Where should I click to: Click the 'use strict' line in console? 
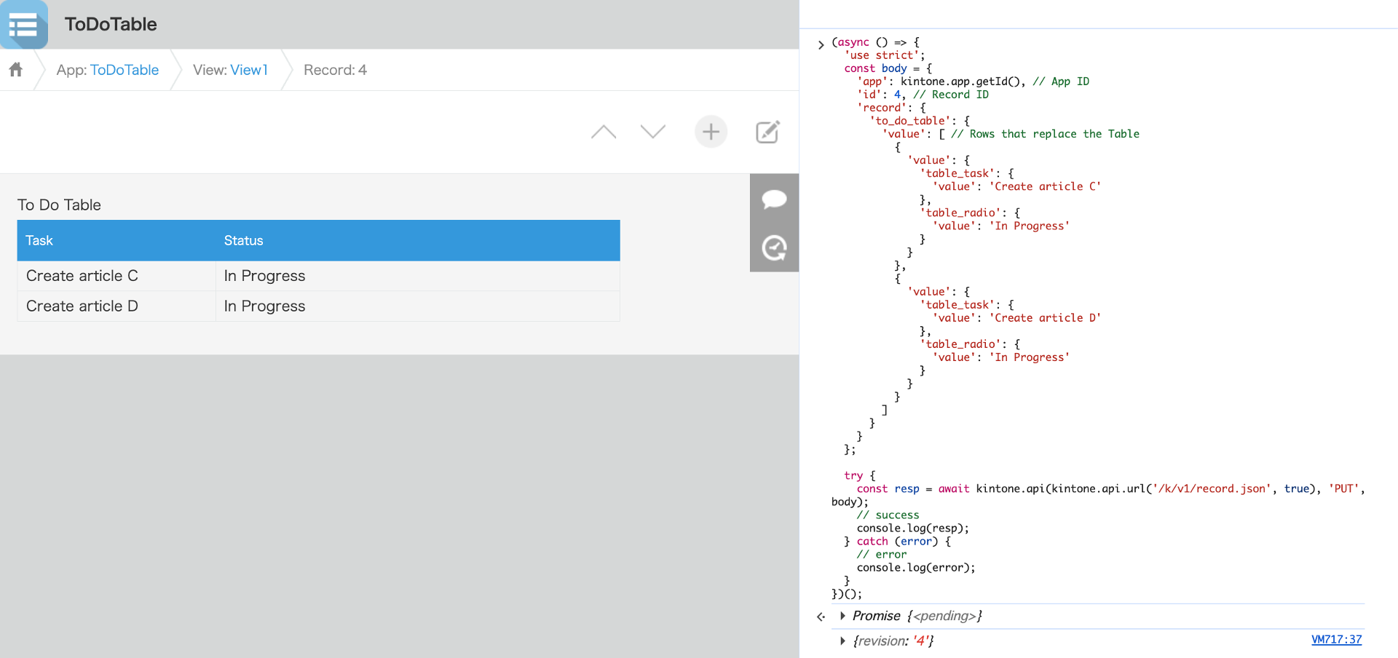pyautogui.click(x=885, y=55)
